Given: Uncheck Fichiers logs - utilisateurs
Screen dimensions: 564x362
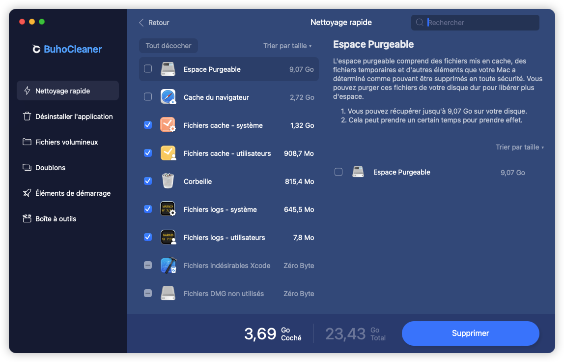Looking at the screenshot, I should point(148,237).
